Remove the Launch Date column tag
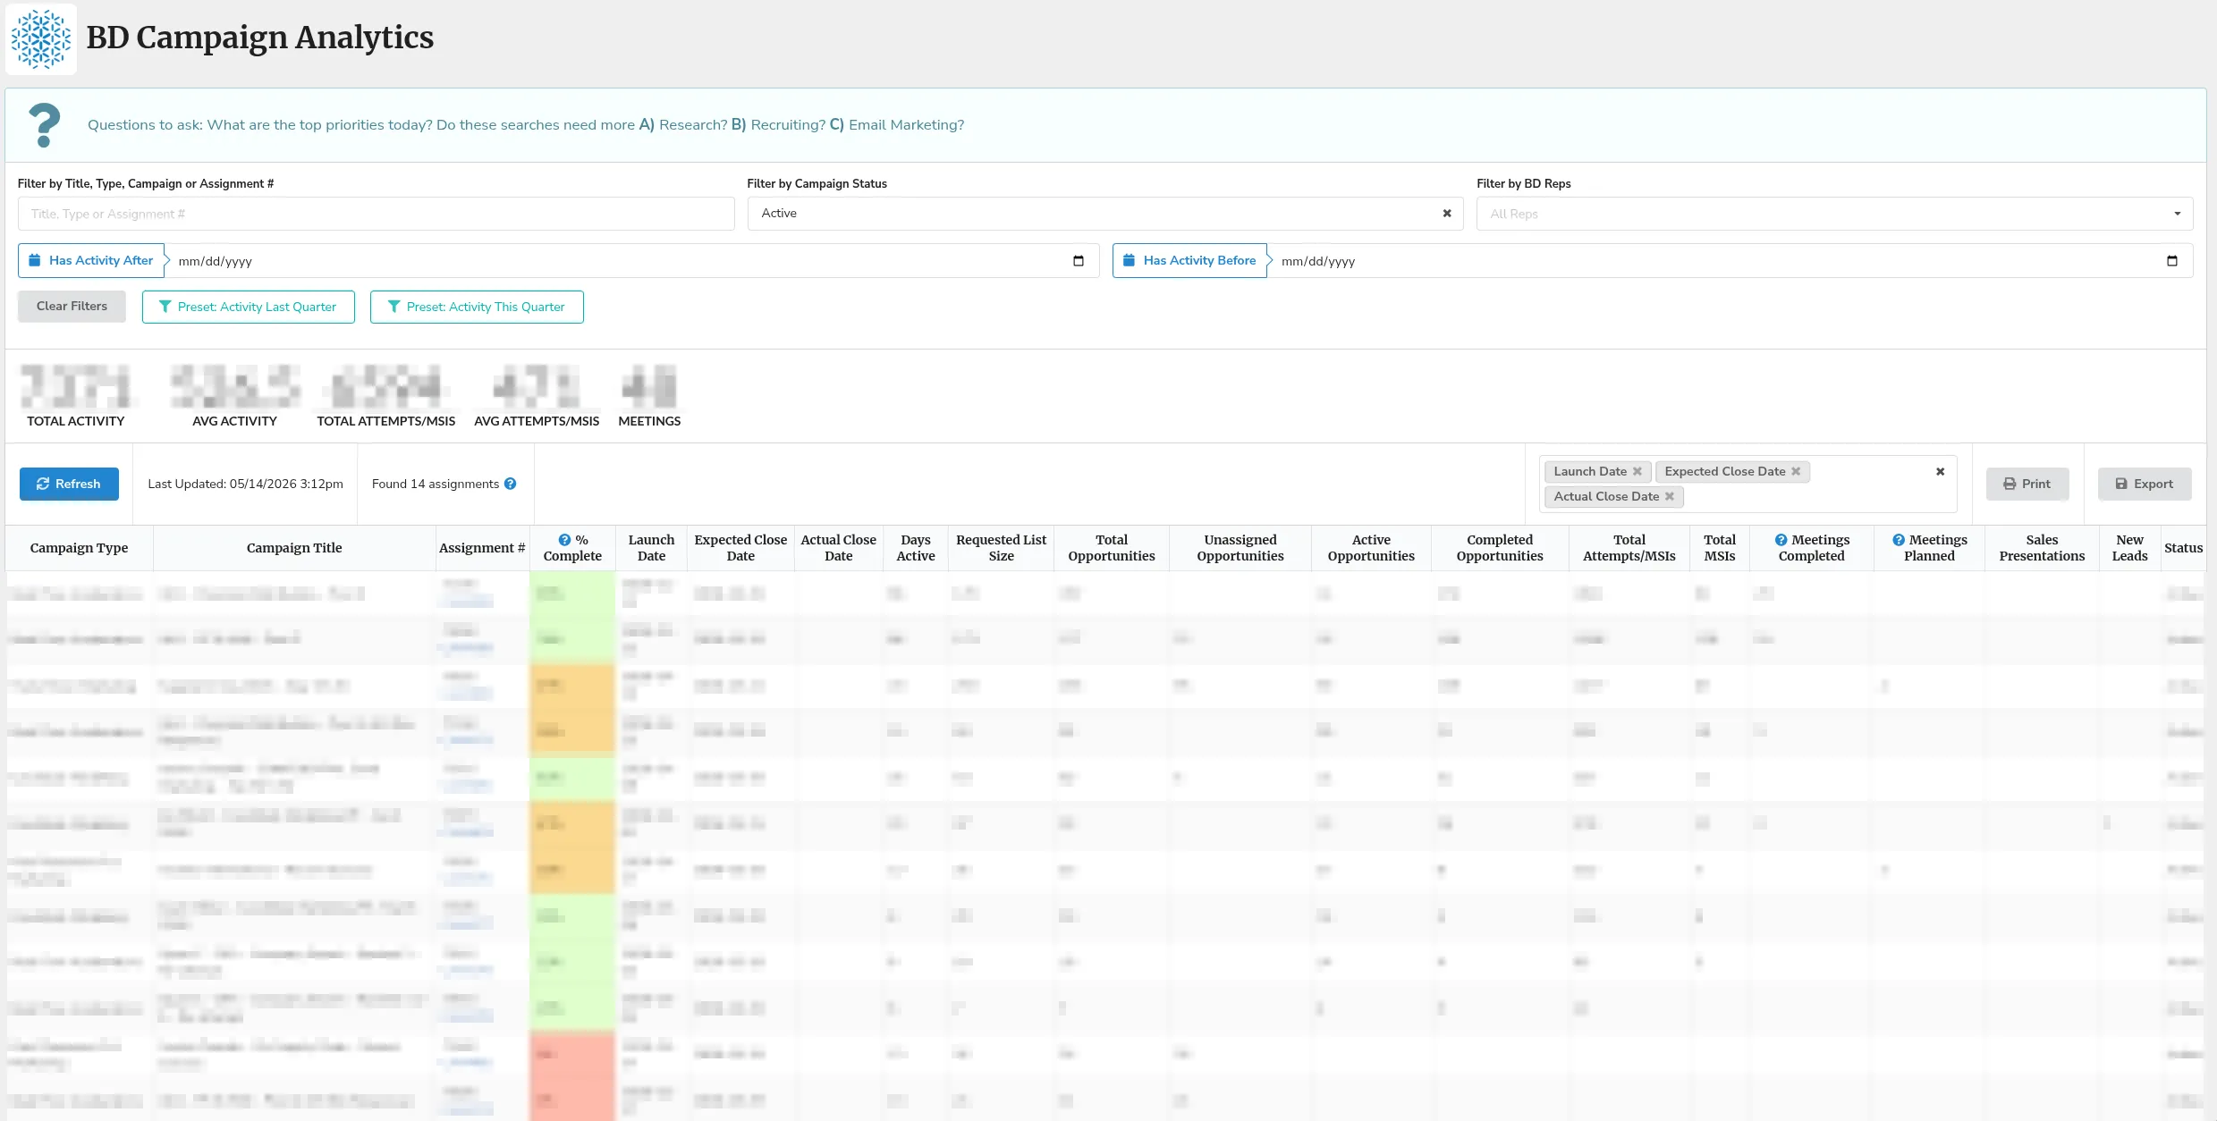 1637,471
